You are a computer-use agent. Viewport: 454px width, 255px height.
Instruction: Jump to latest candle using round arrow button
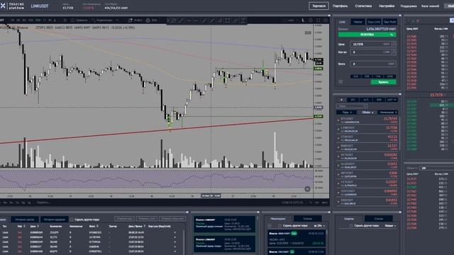(307, 189)
